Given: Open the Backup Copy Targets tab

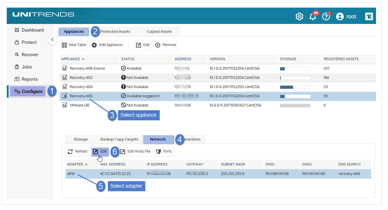Looking at the screenshot, I should 120,139.
